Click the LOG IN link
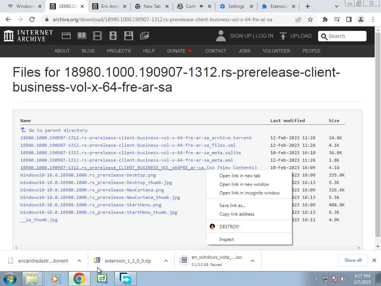Viewport: 381px width, 286px height. pos(265,36)
